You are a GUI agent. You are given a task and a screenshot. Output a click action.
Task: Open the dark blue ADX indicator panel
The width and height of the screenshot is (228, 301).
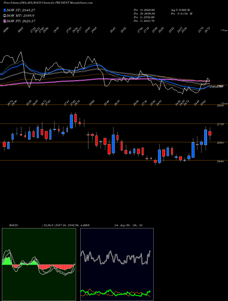[117, 265]
